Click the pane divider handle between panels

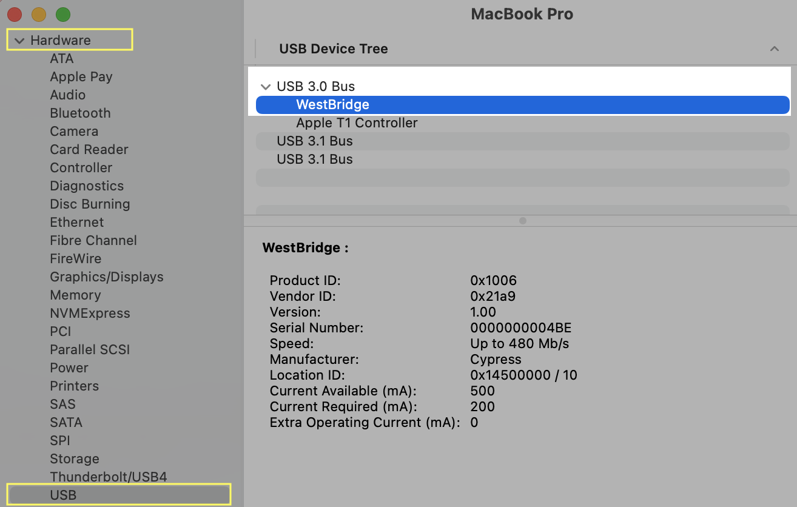coord(522,221)
